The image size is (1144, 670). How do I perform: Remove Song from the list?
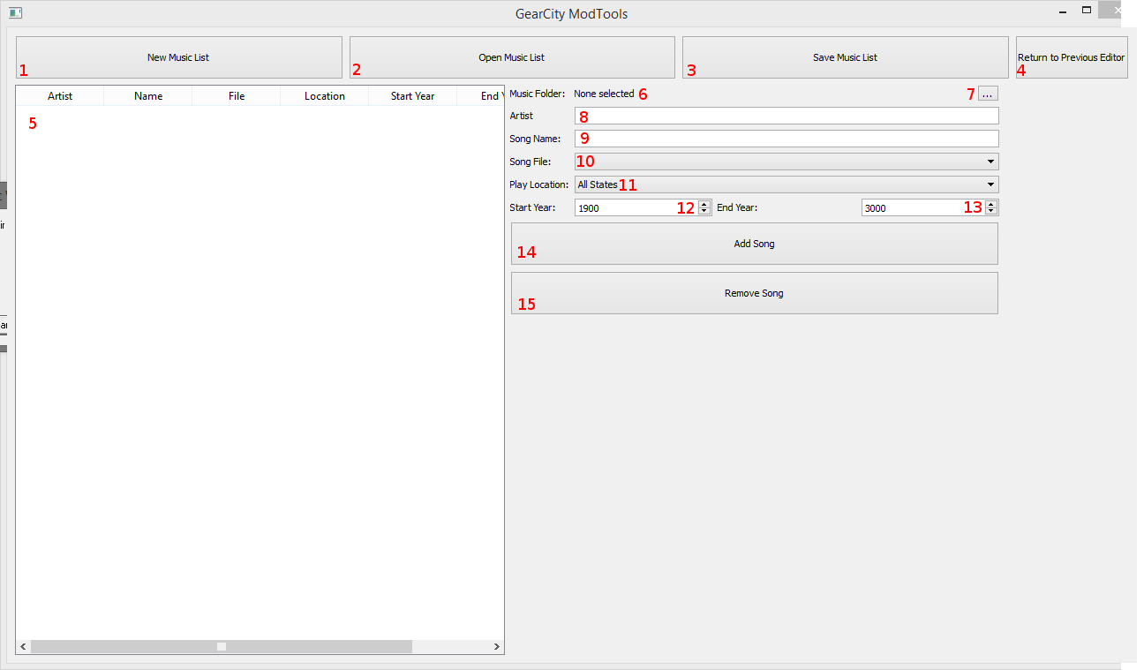pos(754,293)
